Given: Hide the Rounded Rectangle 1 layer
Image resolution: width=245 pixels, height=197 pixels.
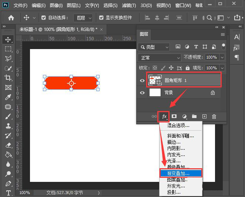Looking at the screenshot, I should [x=142, y=80].
